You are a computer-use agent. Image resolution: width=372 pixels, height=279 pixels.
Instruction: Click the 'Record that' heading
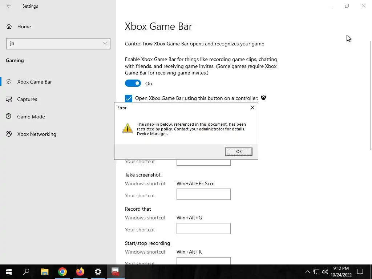[138, 209]
